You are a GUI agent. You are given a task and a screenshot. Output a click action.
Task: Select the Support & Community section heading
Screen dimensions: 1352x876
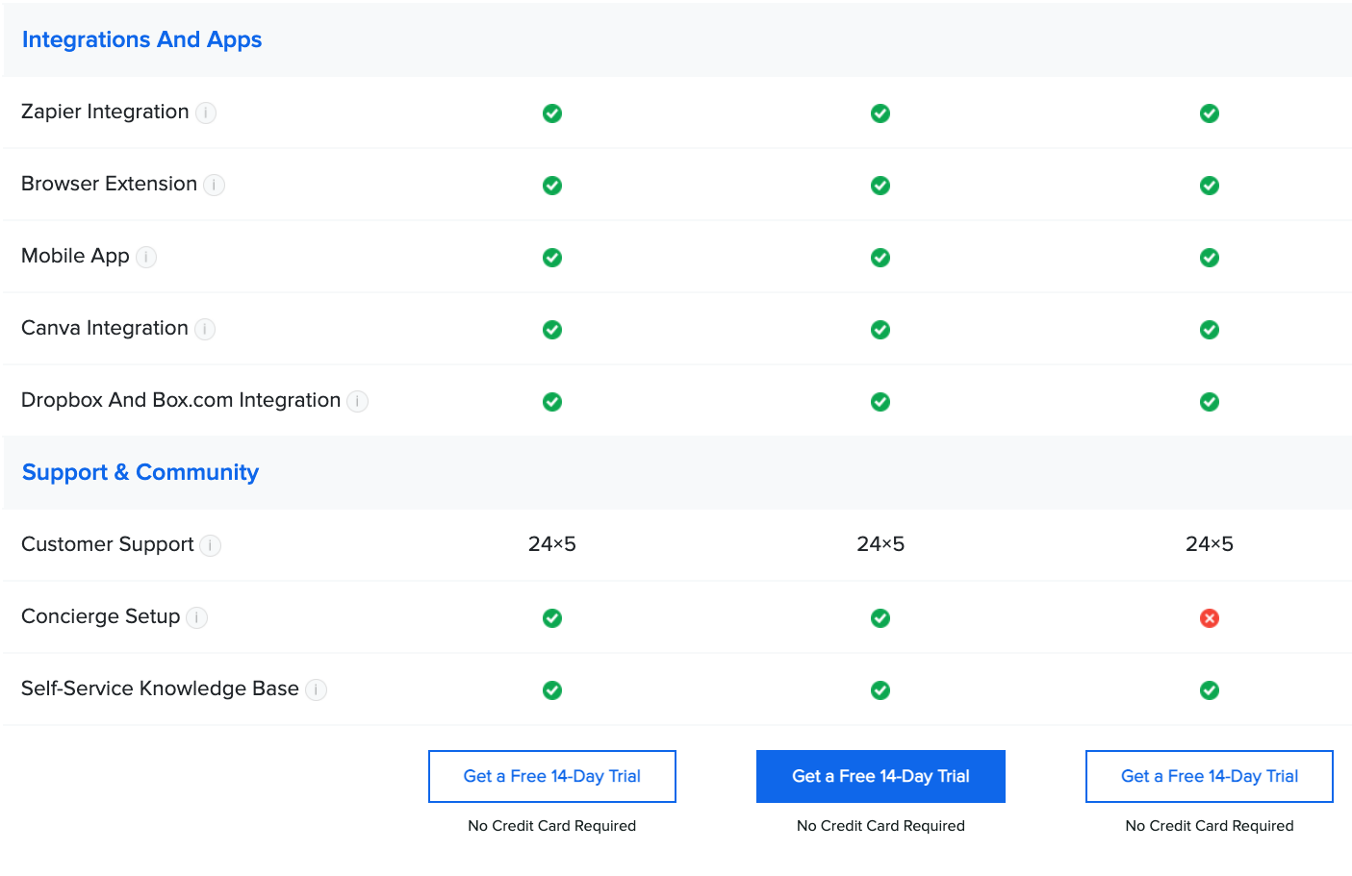click(x=140, y=472)
